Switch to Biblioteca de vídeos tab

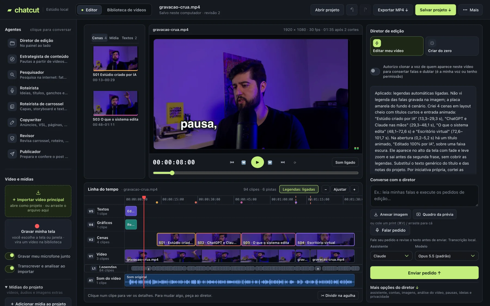(127, 10)
